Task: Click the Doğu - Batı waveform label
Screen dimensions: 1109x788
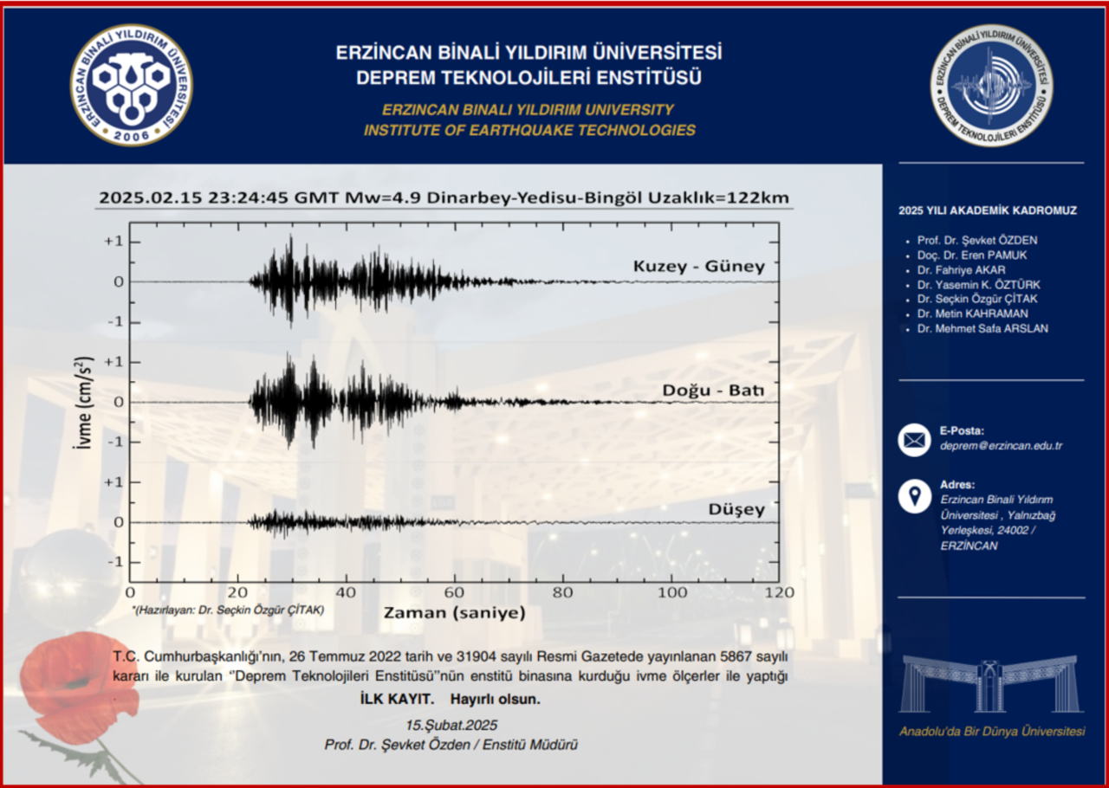Action: (x=713, y=391)
